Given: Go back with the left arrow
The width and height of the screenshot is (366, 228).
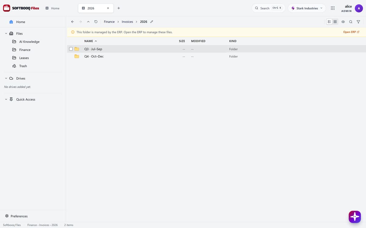Looking at the screenshot, I should click(x=72, y=22).
